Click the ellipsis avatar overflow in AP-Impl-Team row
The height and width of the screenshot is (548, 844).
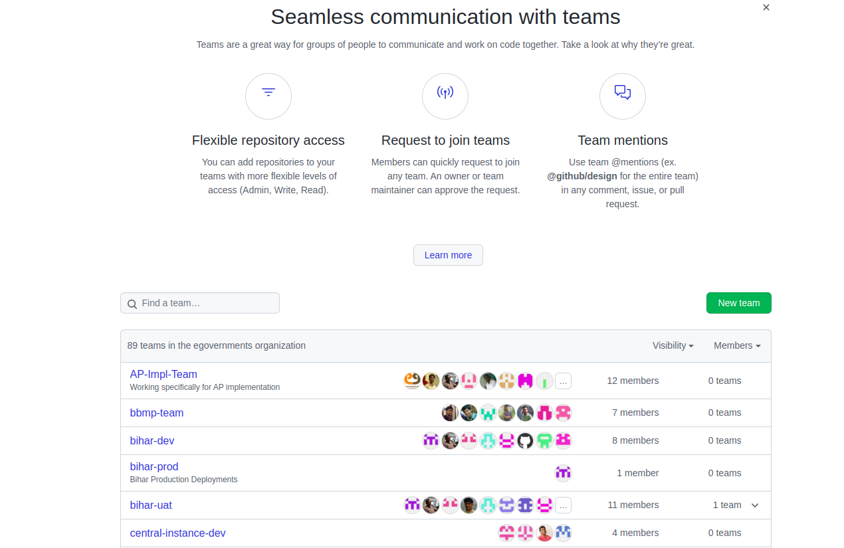pyautogui.click(x=563, y=381)
